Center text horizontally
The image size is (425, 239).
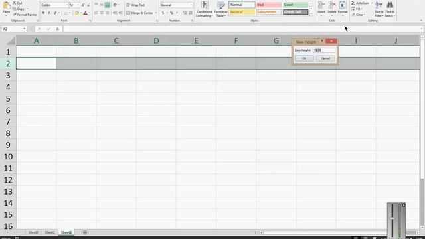click(x=102, y=13)
